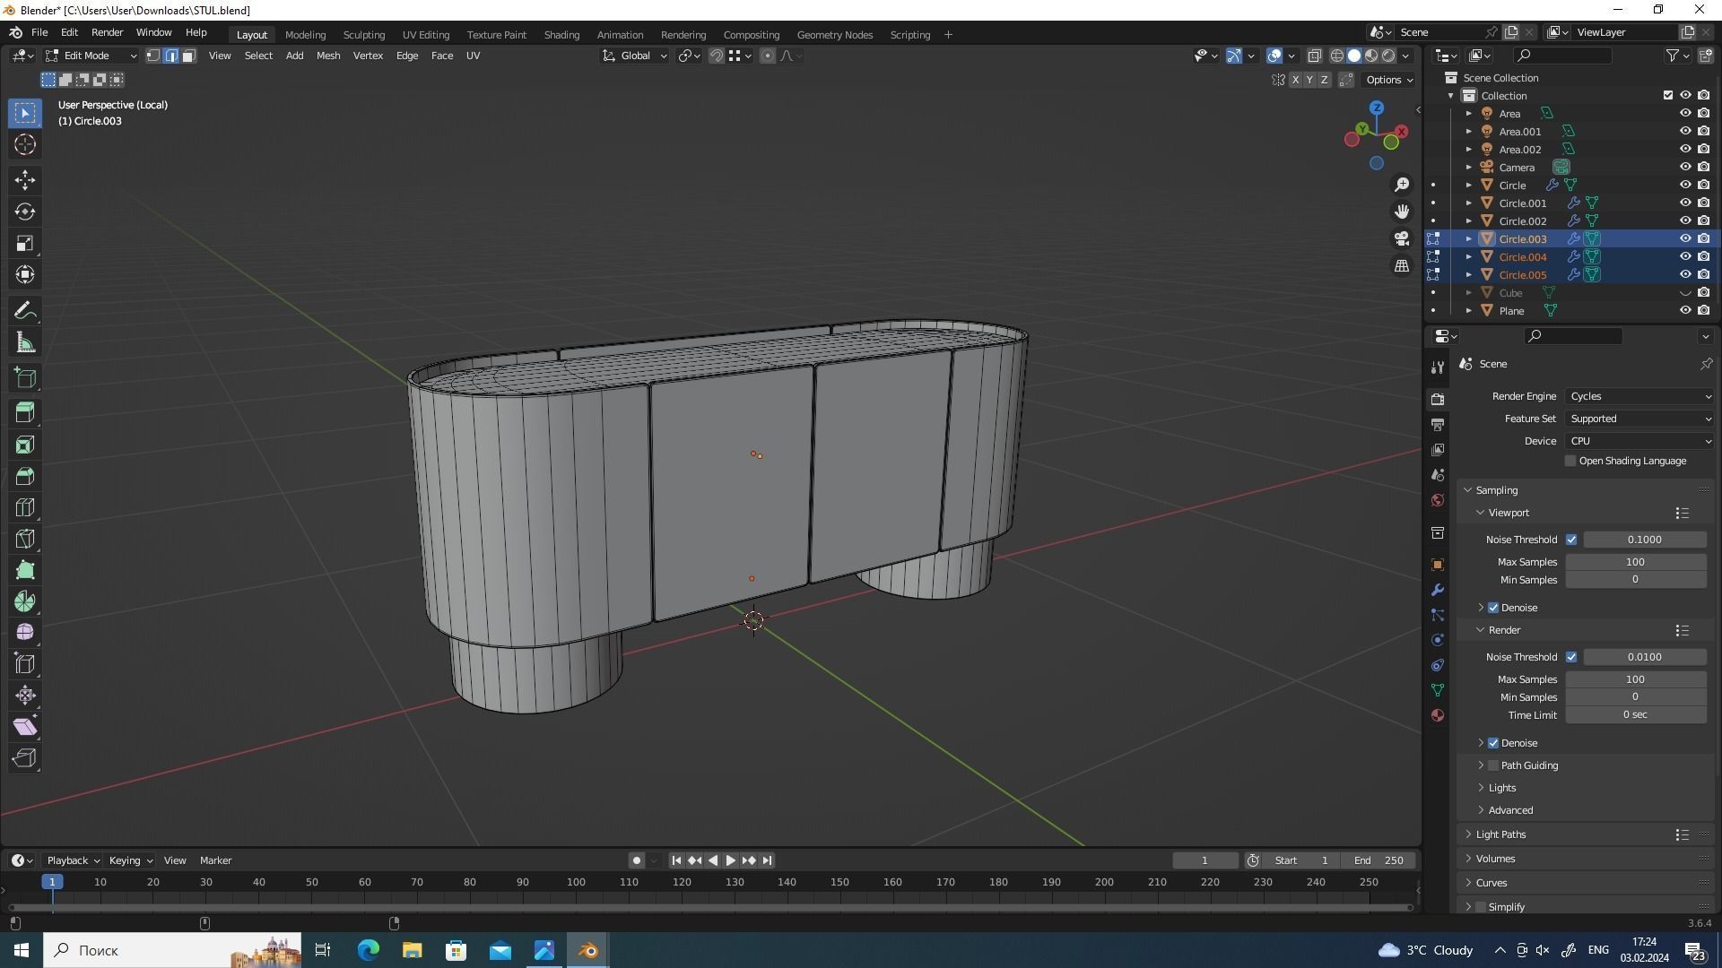Open the Keying popover
The width and height of the screenshot is (1722, 968).
point(129,860)
